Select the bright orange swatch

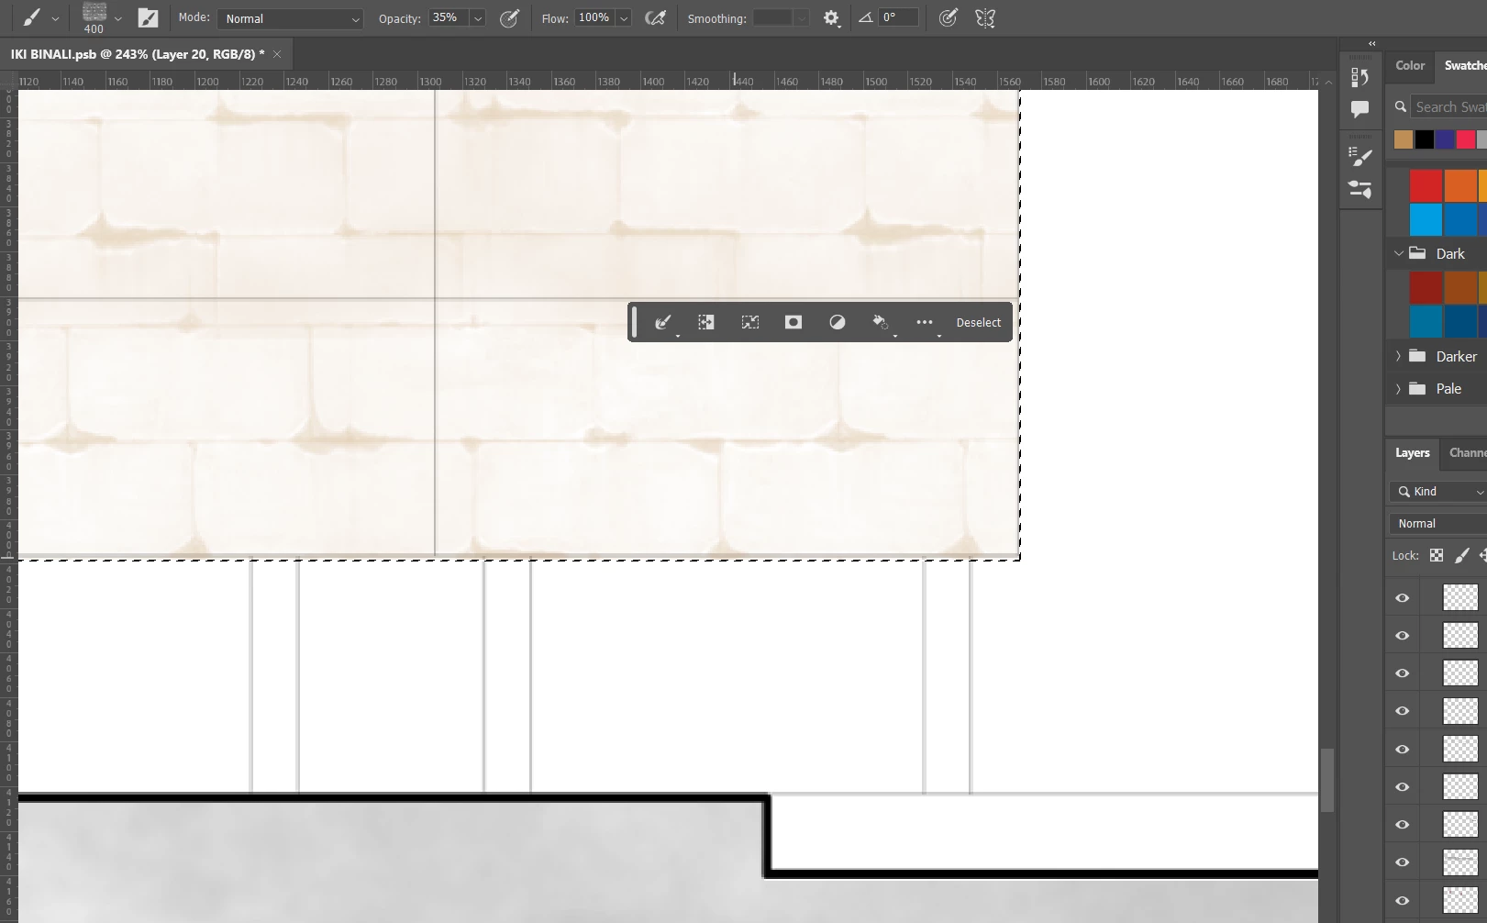(1460, 185)
